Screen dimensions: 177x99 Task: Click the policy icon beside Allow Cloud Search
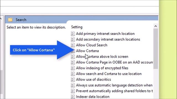(x=73, y=45)
